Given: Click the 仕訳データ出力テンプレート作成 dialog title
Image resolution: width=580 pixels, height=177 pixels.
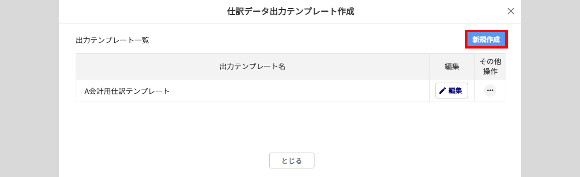Looking at the screenshot, I should pos(290,12).
